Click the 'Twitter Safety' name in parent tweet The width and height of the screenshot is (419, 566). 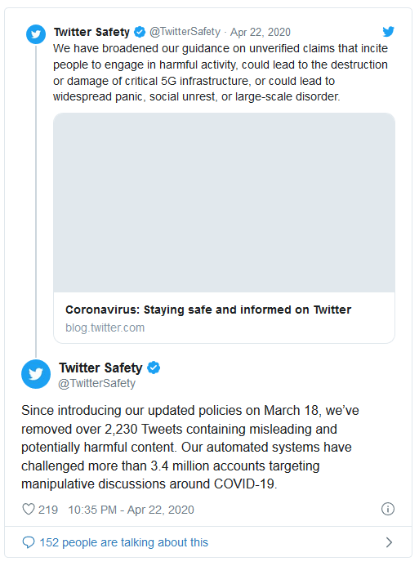tap(91, 32)
